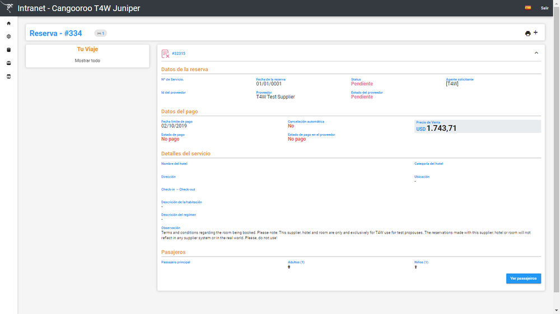
Task: Click the cancelled document icon by #32315
Action: pyautogui.click(x=165, y=54)
